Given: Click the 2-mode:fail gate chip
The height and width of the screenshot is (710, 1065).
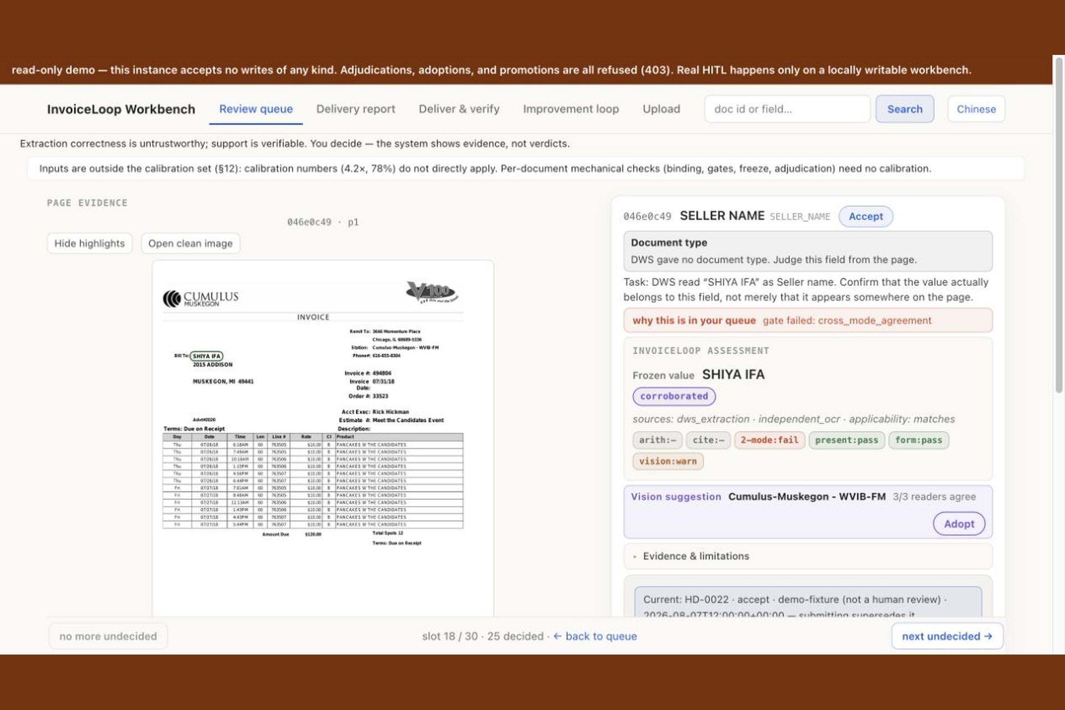Looking at the screenshot, I should 769,440.
